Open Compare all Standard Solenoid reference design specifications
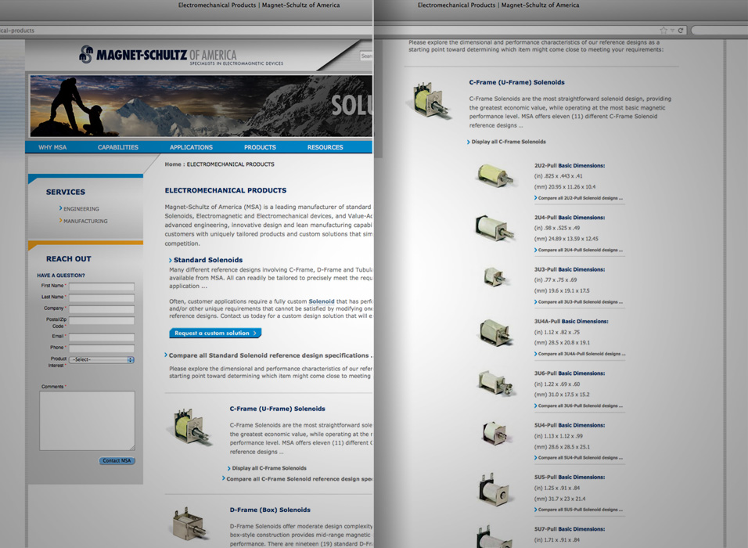748x548 pixels. pyautogui.click(x=269, y=355)
